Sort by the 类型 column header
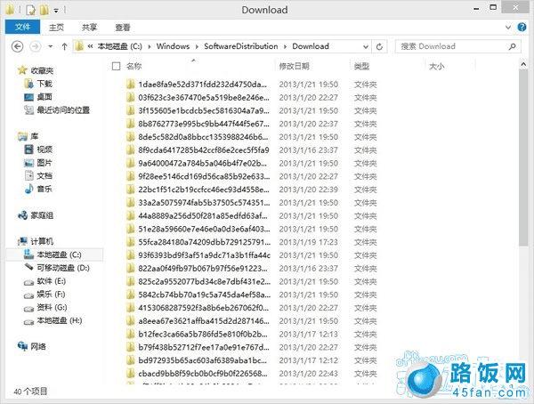534x404 pixels. 361,66
